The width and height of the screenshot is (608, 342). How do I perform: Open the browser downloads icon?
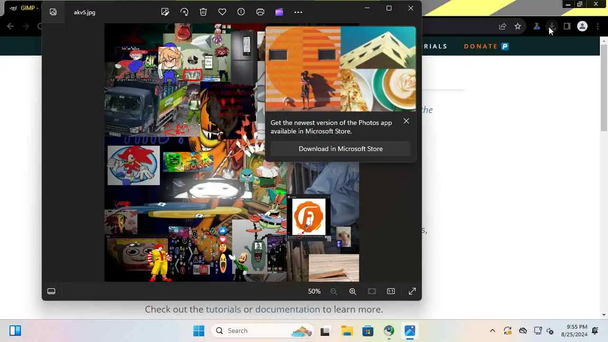click(552, 27)
